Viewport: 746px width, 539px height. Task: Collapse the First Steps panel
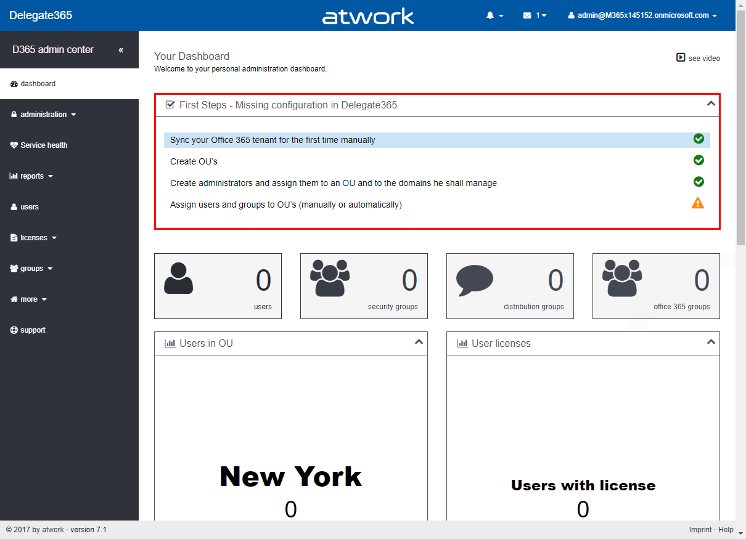tap(711, 104)
